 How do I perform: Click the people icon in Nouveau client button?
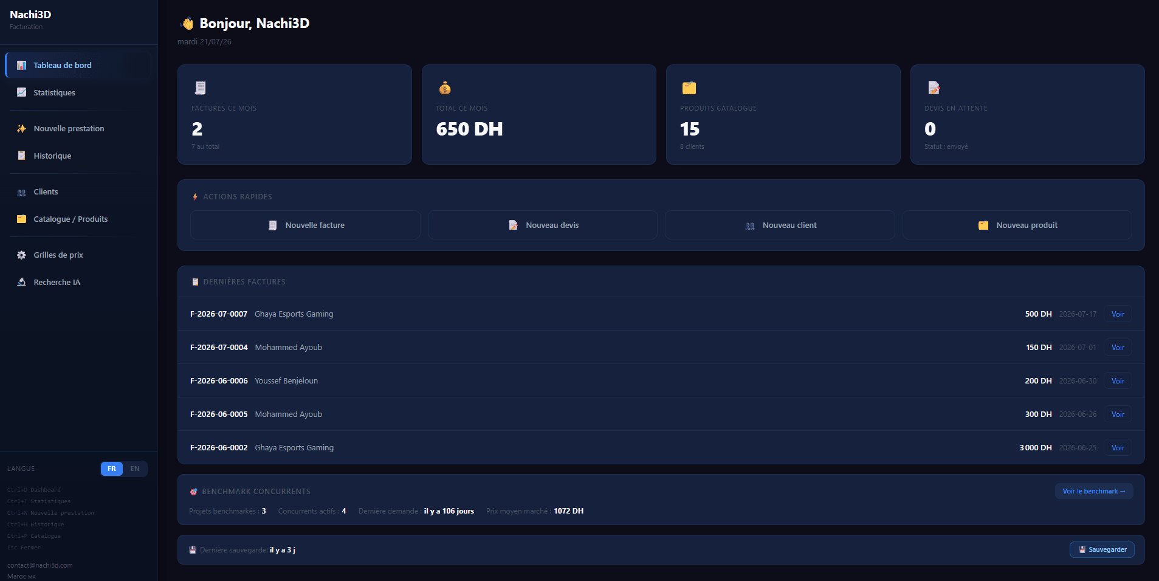pyautogui.click(x=750, y=225)
